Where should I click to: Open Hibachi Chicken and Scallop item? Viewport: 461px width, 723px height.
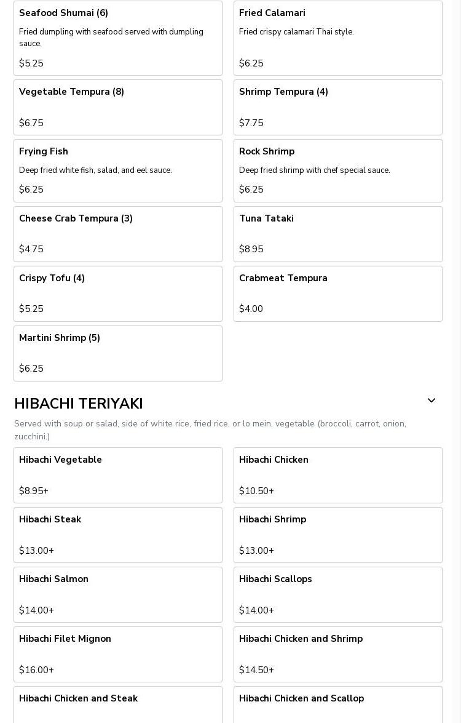click(x=338, y=705)
